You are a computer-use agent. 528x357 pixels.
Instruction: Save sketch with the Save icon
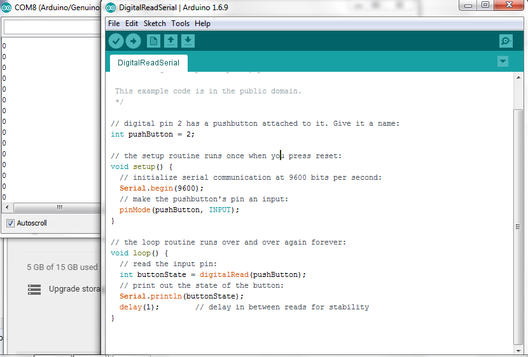(188, 41)
